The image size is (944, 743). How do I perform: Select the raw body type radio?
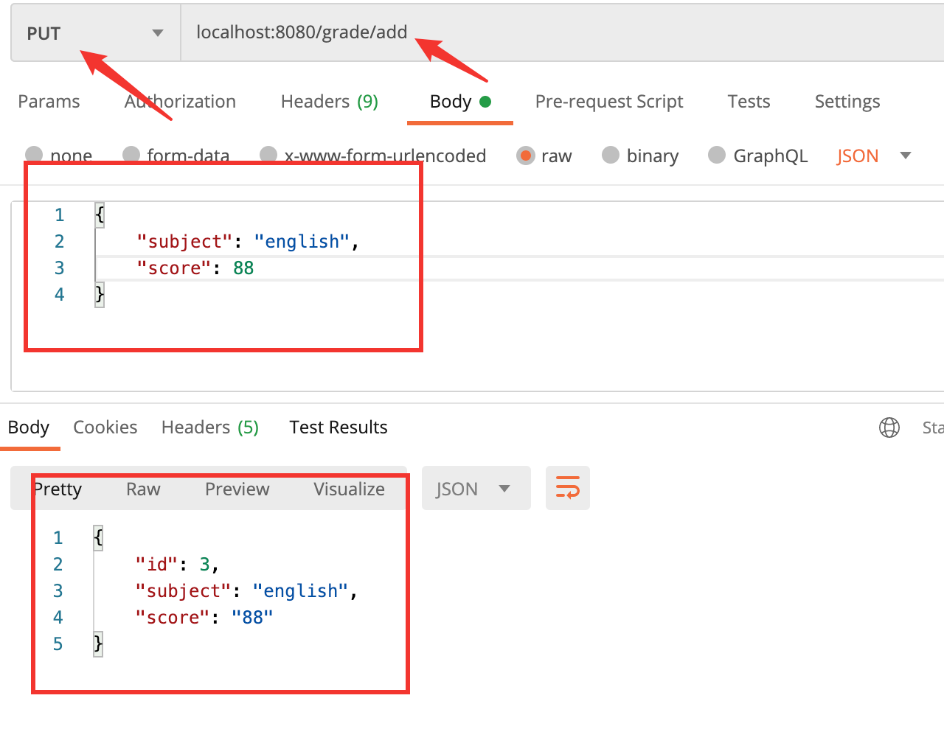pyautogui.click(x=525, y=156)
